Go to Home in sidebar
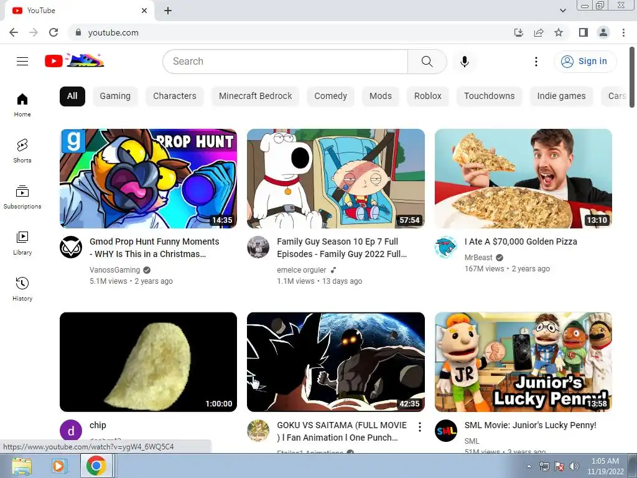 click(x=22, y=105)
